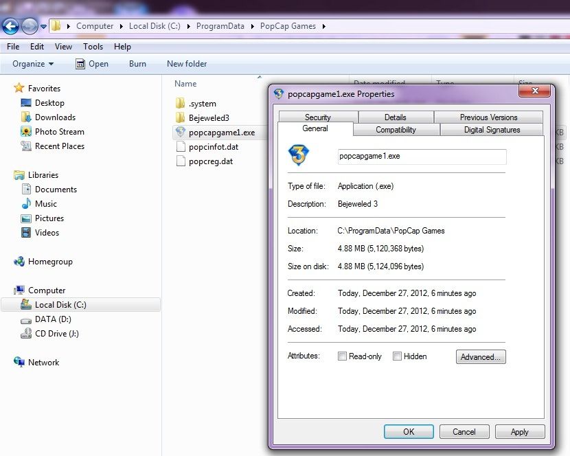Select the Bejeweled3 folder icon
This screenshot has height=456, width=570.
click(x=181, y=118)
